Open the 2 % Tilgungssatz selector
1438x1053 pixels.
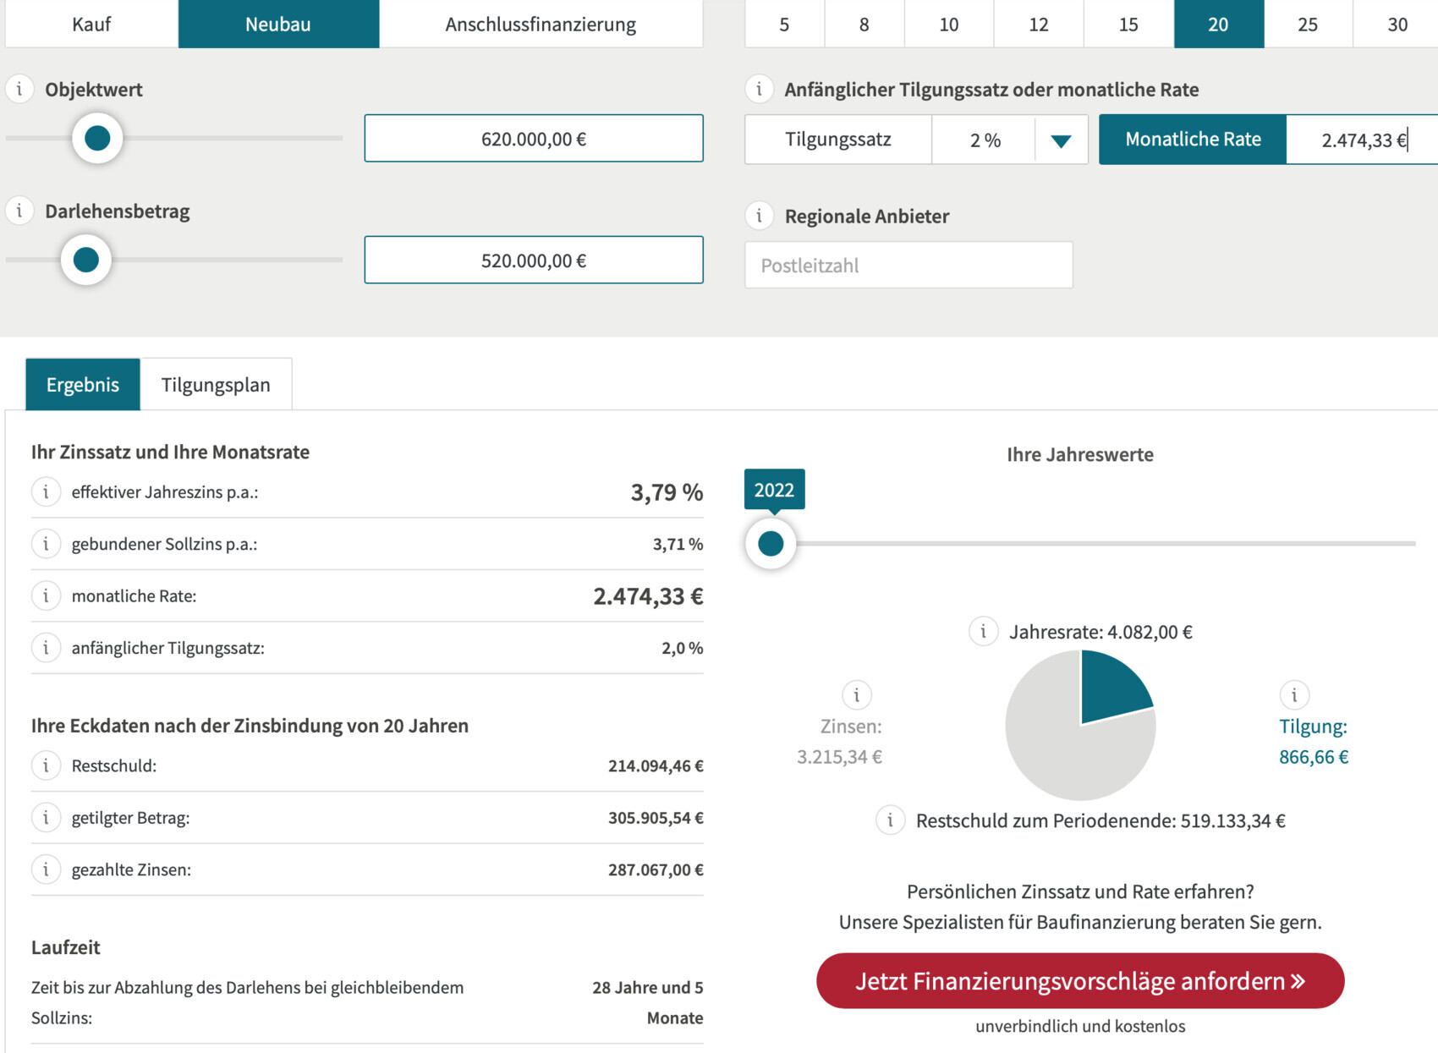coord(985,140)
